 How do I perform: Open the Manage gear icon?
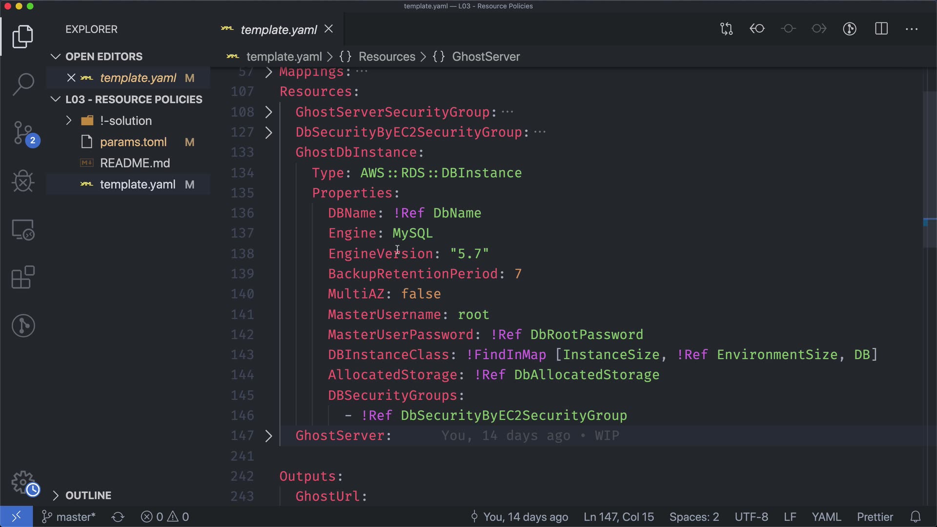click(23, 482)
